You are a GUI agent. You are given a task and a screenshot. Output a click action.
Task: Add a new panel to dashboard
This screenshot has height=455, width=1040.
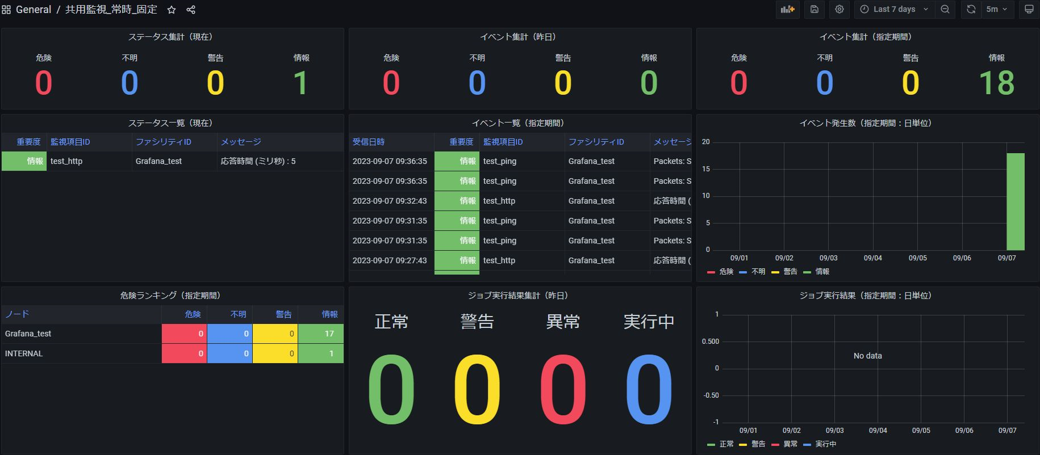tap(788, 9)
